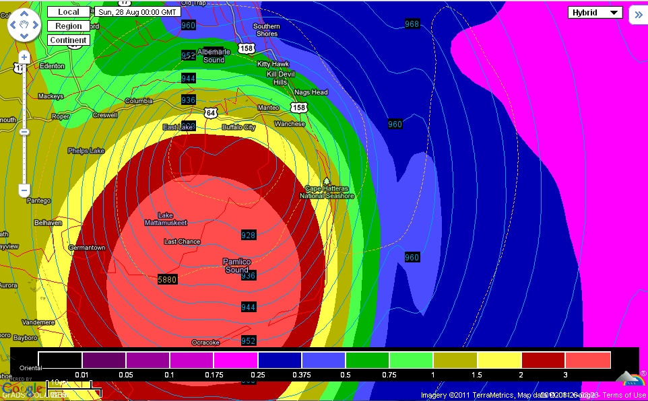Click the Pamlico Sound label
648x401 pixels.
coord(237,266)
